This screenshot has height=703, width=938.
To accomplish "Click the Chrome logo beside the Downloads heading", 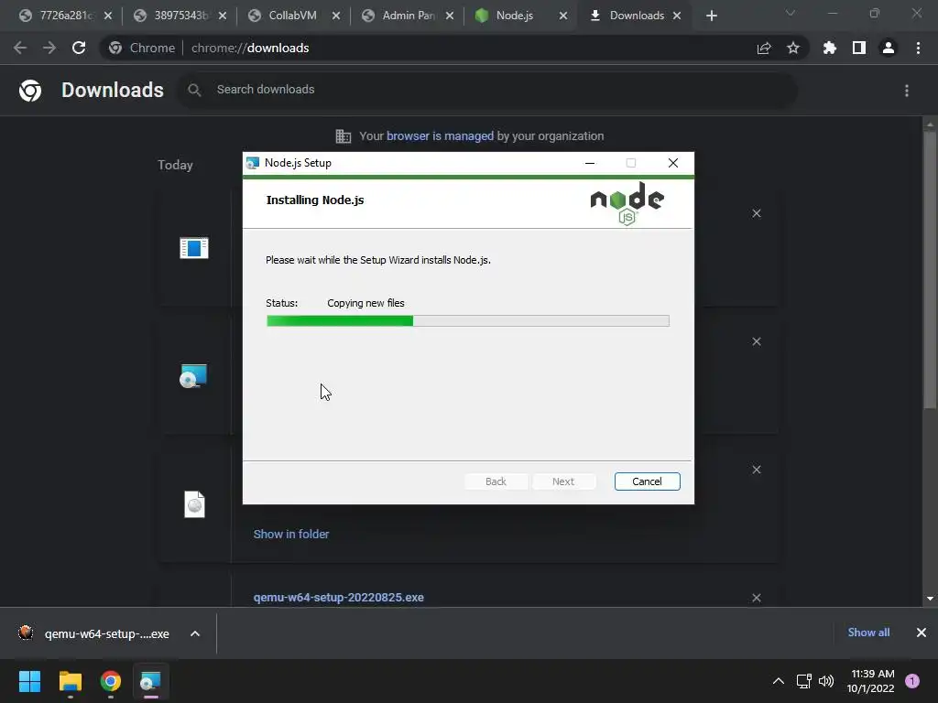I will pyautogui.click(x=30, y=91).
